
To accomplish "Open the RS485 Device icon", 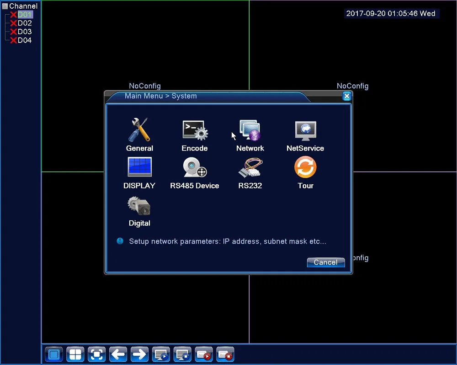I will [195, 167].
